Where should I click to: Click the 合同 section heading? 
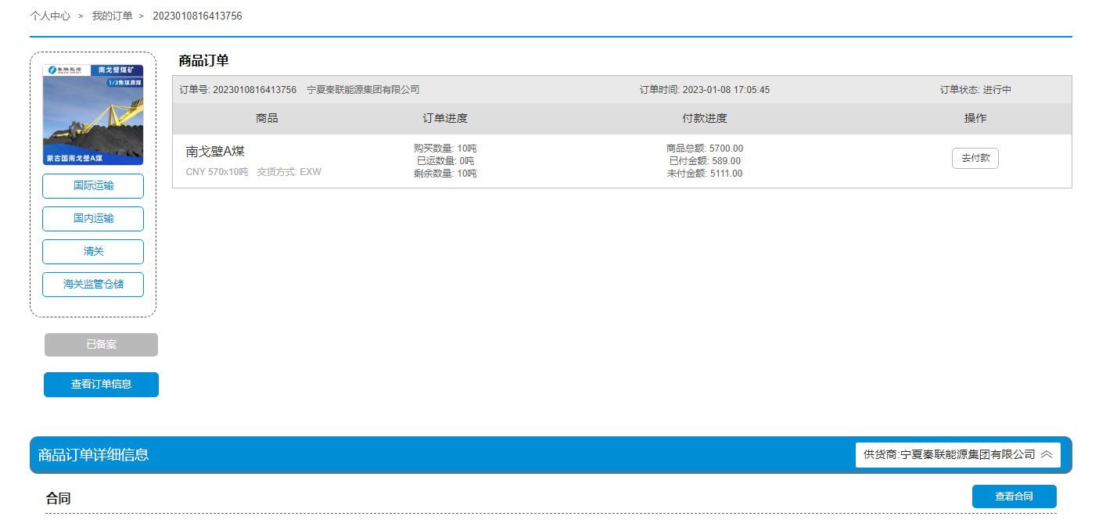pos(59,498)
